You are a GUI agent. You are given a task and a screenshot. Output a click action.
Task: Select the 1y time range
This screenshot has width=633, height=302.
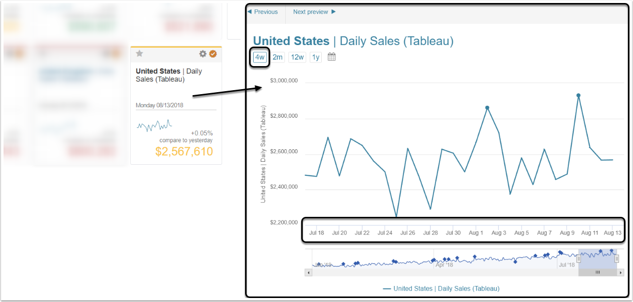tap(316, 57)
